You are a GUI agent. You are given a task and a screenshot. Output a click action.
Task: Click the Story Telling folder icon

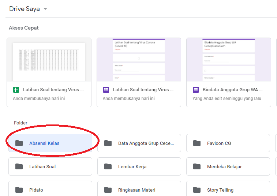[x=197, y=190]
